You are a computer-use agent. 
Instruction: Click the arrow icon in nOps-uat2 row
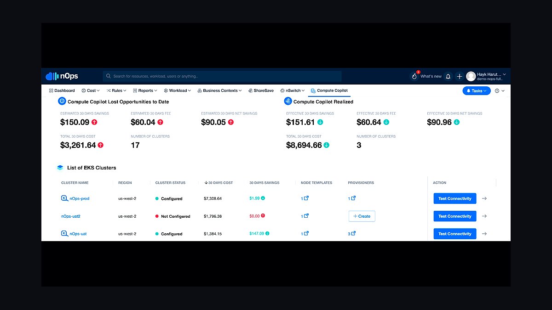[484, 216]
